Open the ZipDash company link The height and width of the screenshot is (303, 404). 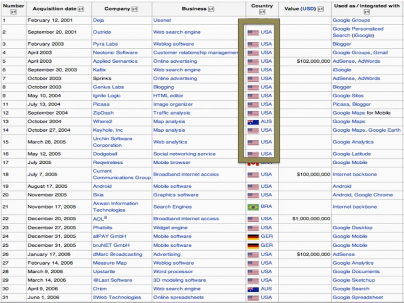[x=103, y=113]
